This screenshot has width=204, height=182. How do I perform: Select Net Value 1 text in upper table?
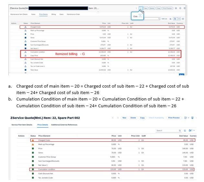(x=34, y=48)
